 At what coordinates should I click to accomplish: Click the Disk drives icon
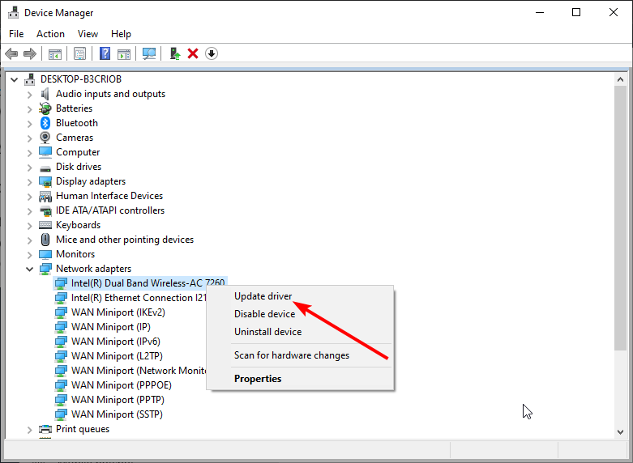45,168
